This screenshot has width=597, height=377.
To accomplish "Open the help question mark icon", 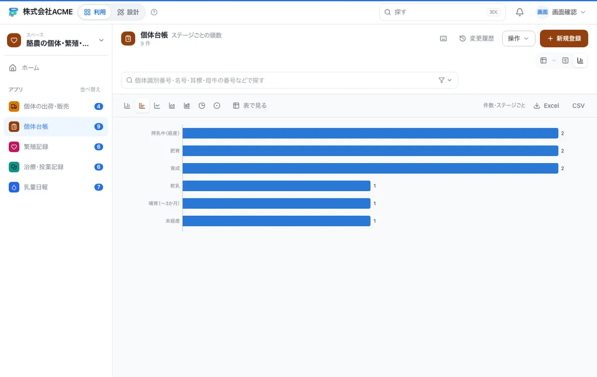I will (154, 12).
